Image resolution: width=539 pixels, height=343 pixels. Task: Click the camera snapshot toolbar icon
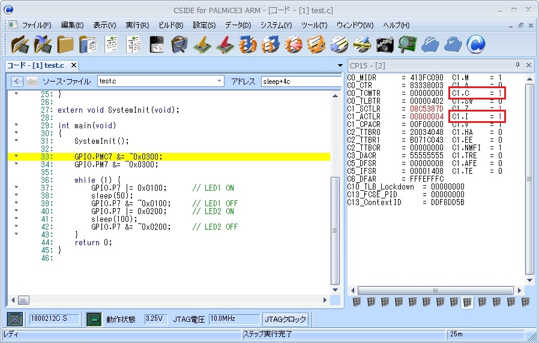tap(385, 44)
